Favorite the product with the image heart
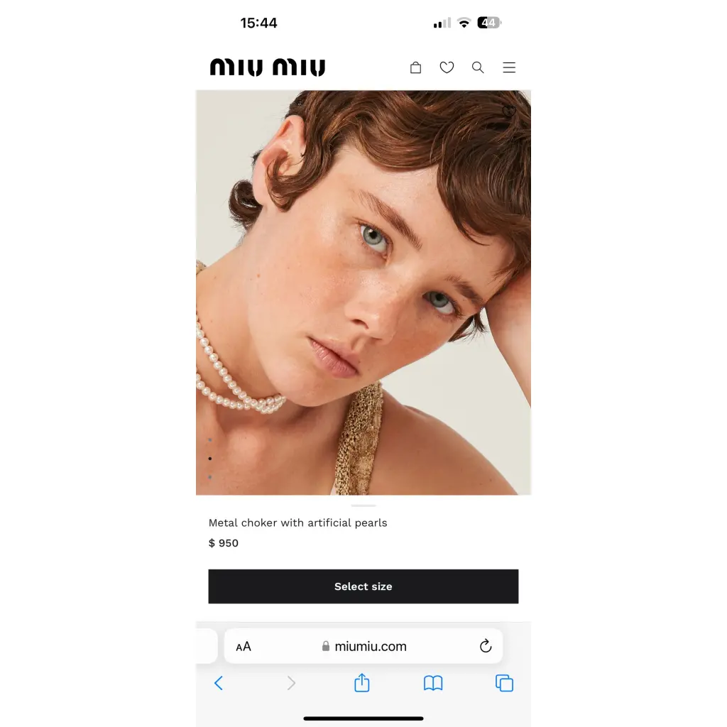 coord(508,111)
